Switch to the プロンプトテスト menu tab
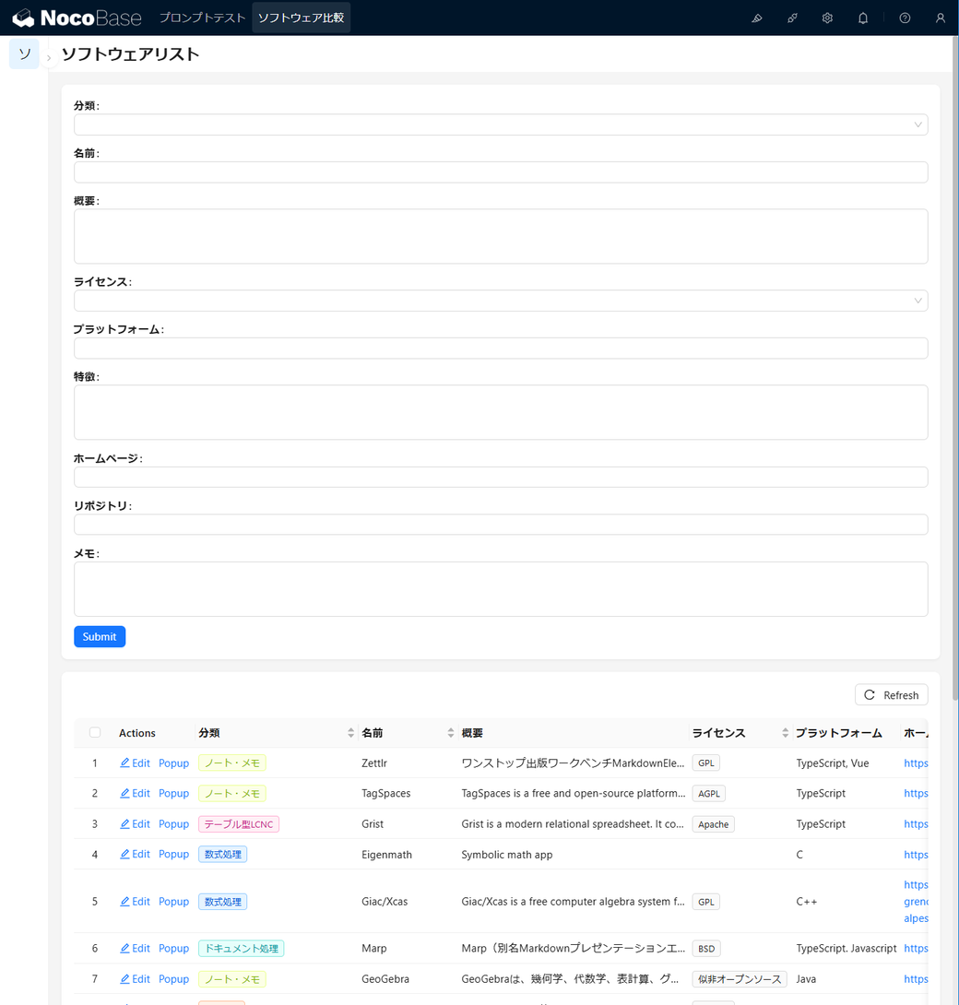 202,18
